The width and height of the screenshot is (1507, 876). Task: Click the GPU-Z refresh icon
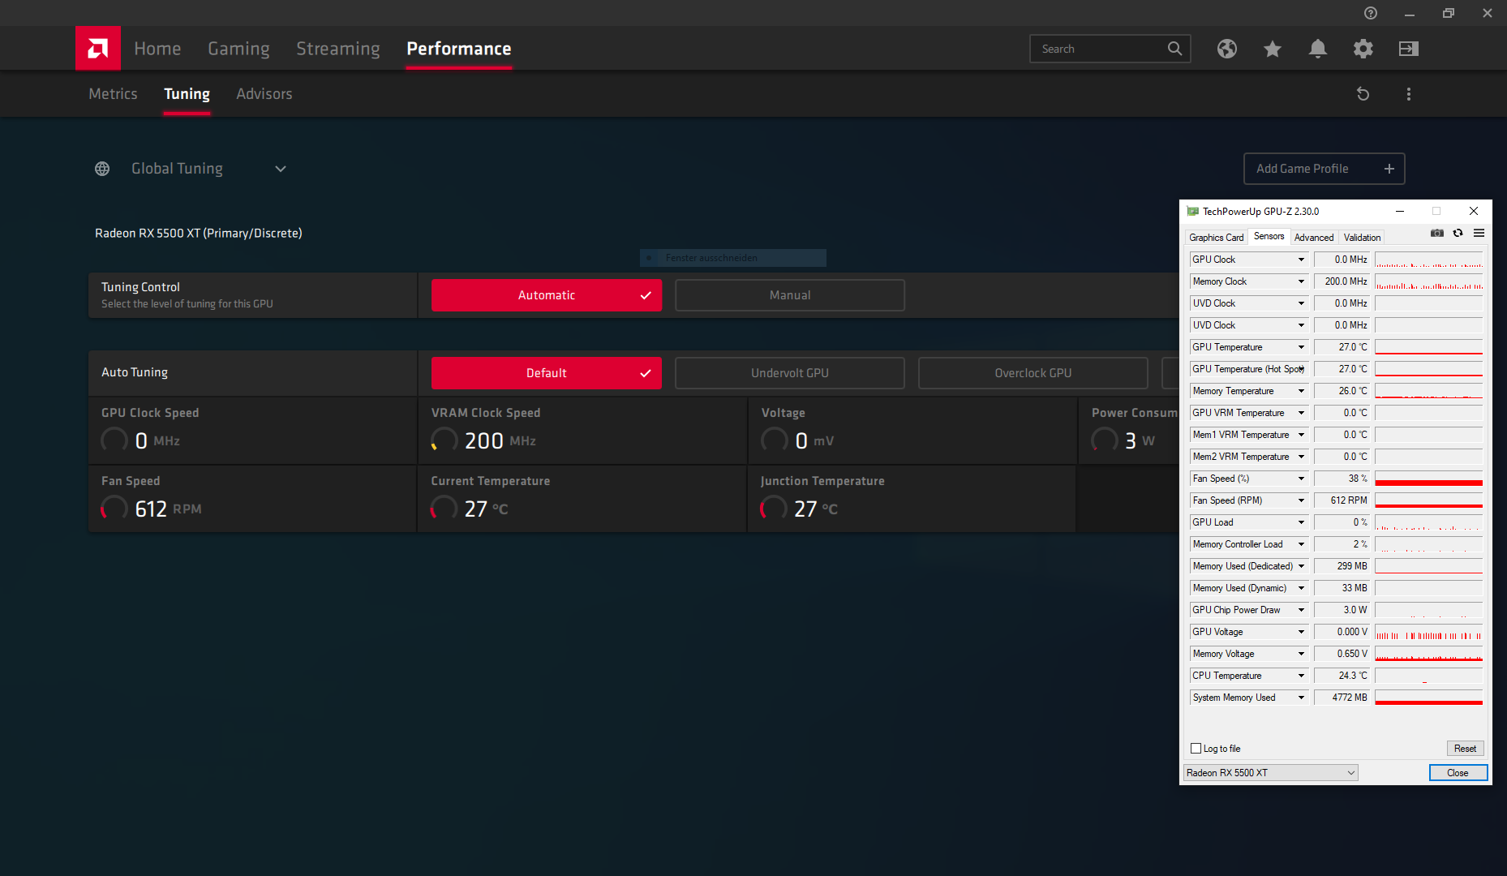[1458, 234]
